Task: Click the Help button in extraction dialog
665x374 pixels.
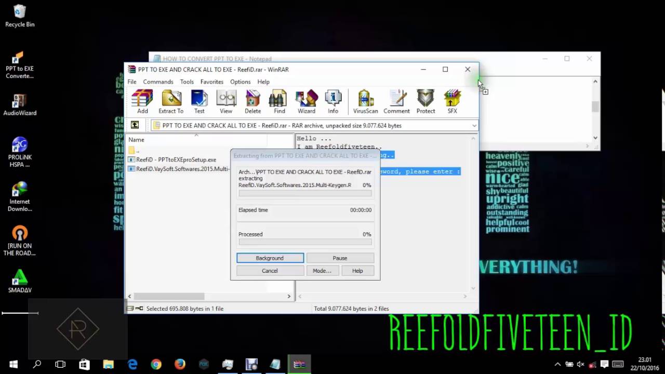Action: pos(357,271)
